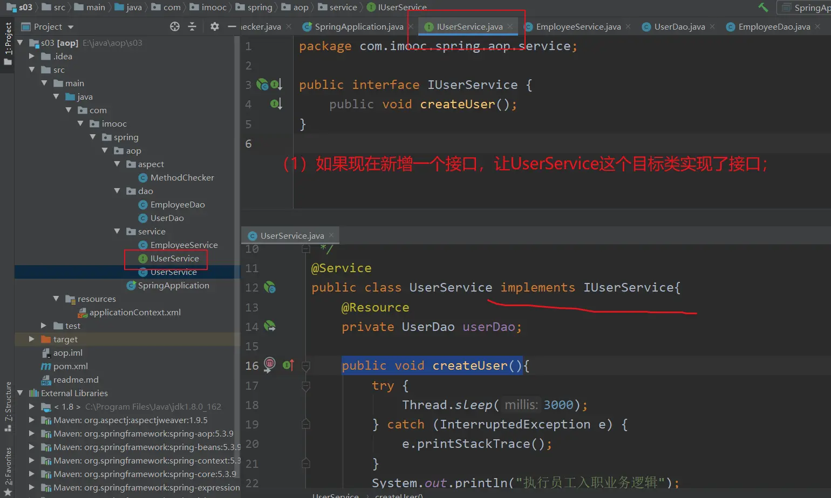Toggle fold marker for try block line 17

[306, 386]
